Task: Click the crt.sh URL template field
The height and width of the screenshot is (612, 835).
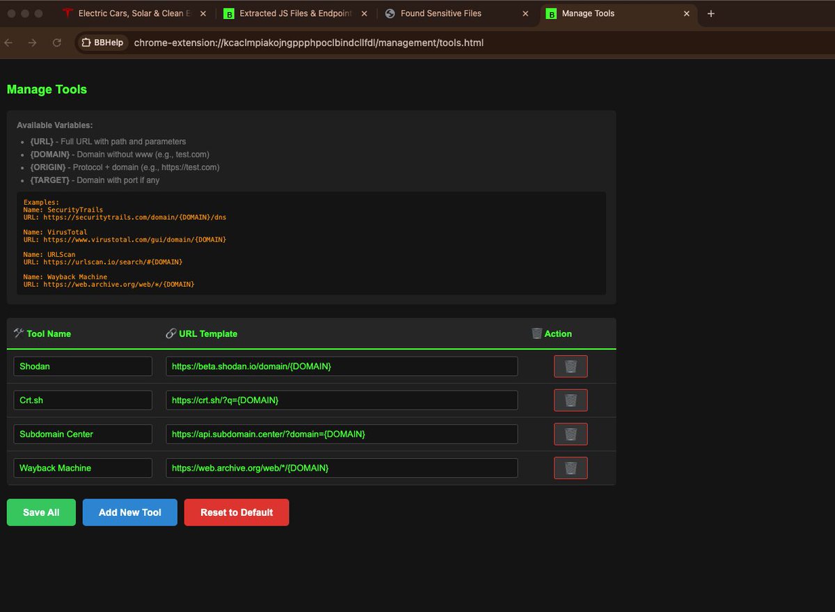Action: click(x=342, y=400)
